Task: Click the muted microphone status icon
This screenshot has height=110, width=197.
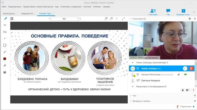Action: pyautogui.click(x=178, y=107)
